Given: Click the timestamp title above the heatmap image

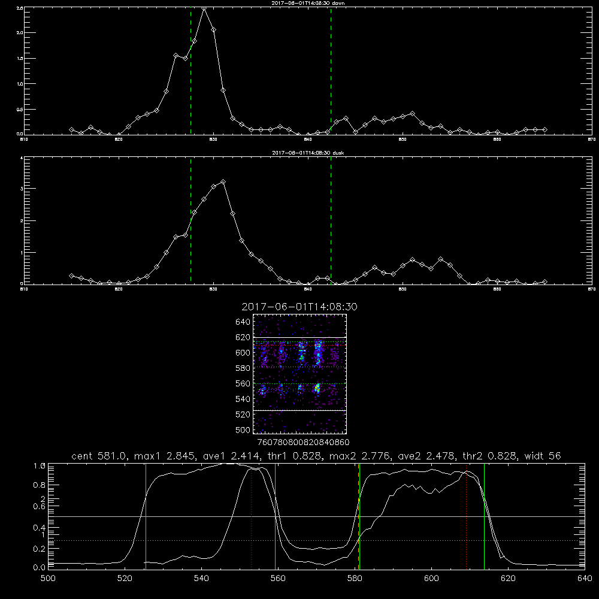Looking at the screenshot, I should click(x=299, y=307).
